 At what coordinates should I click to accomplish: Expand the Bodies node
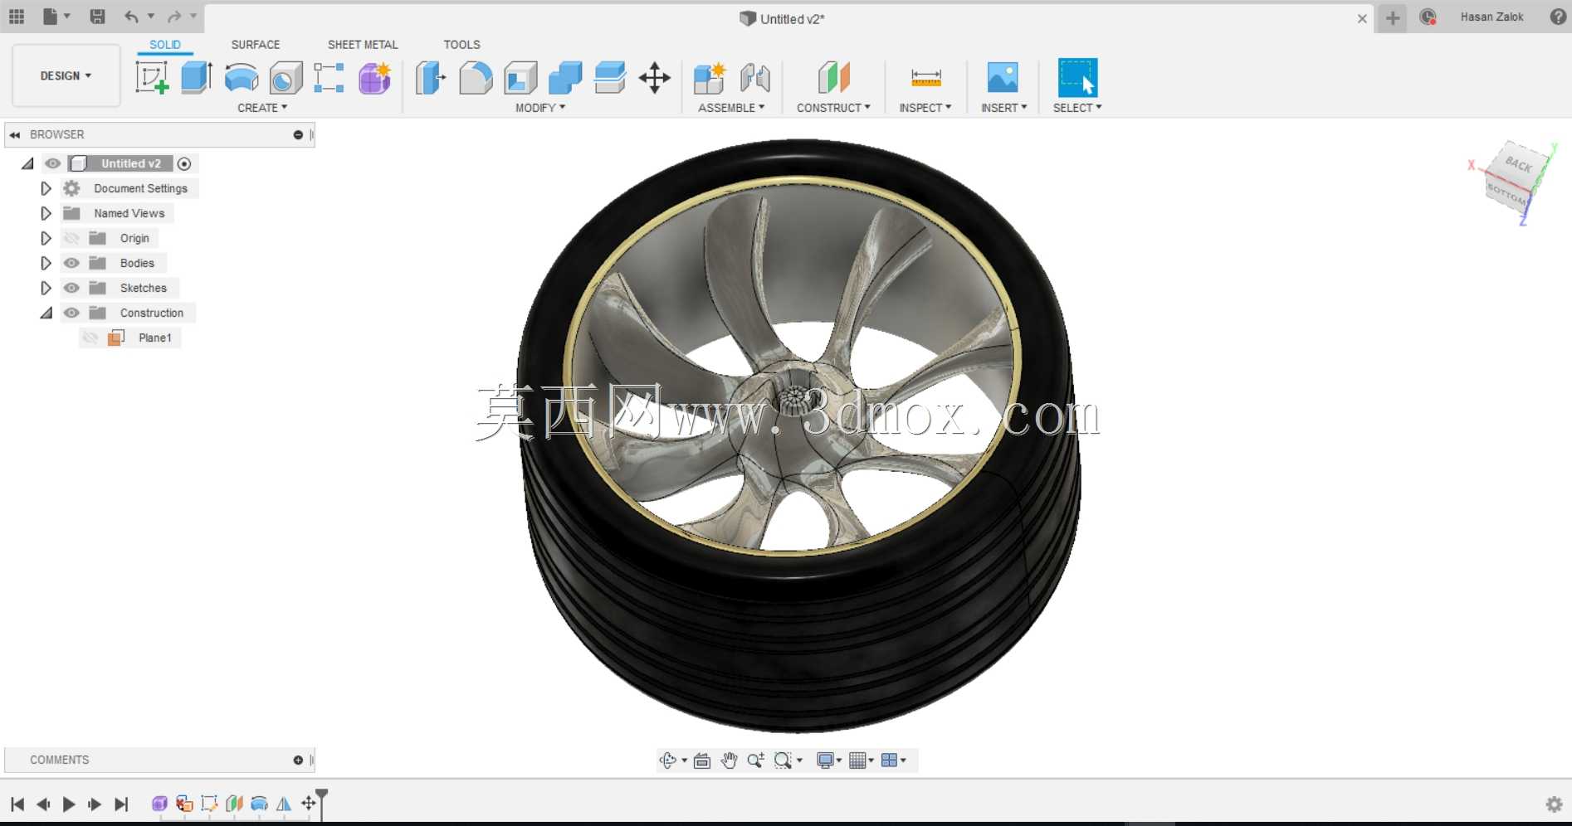tap(46, 263)
